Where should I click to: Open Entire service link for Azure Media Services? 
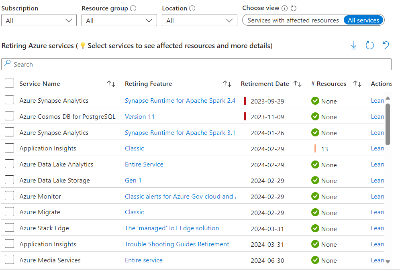144,260
